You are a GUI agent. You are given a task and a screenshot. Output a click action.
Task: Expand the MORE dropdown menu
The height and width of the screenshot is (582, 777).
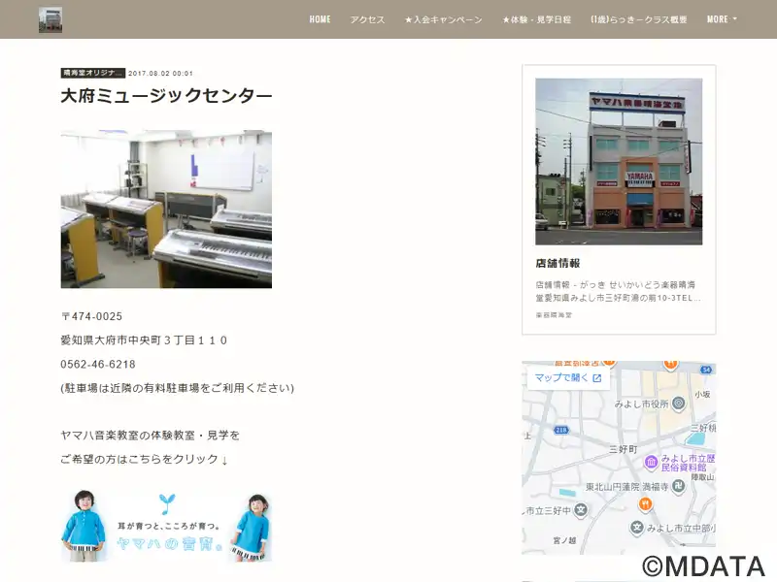click(x=722, y=19)
